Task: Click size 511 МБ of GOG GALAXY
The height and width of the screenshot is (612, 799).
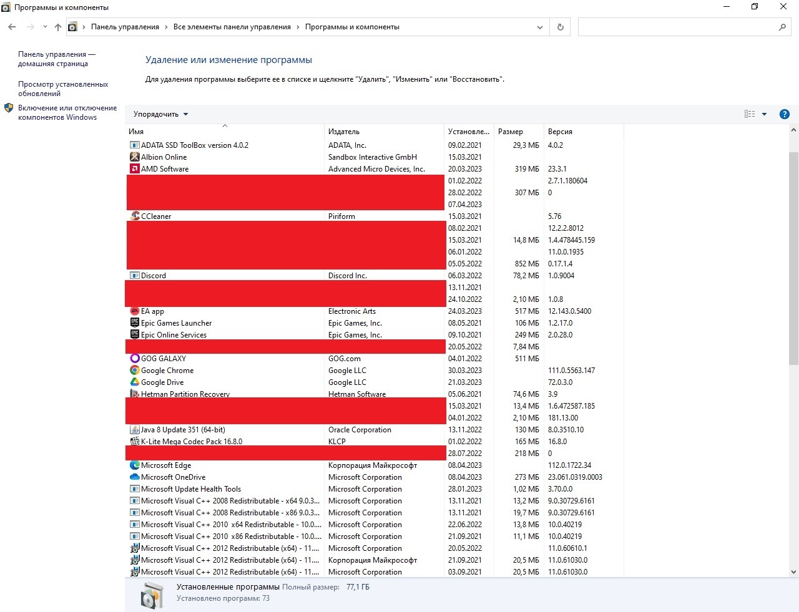Action: (527, 359)
